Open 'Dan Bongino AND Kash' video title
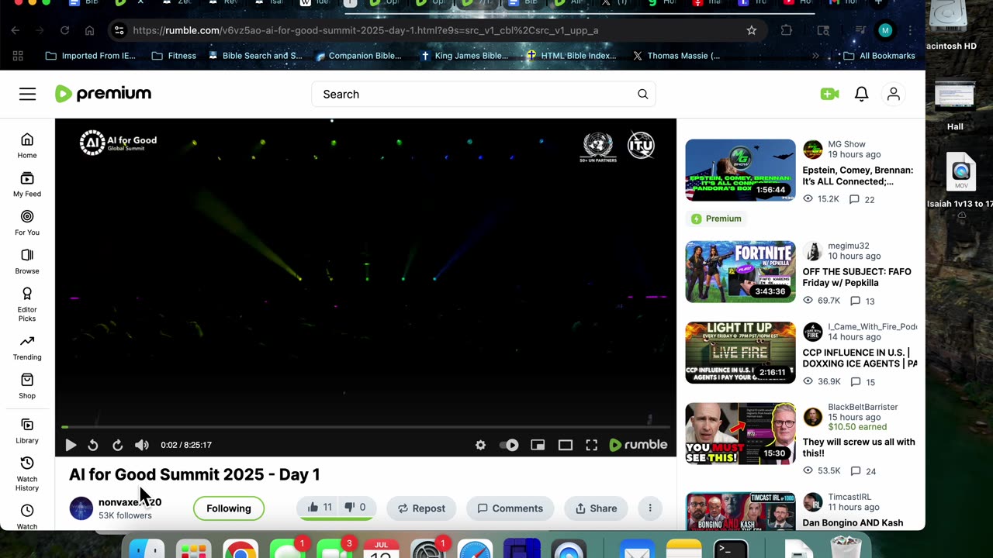The height and width of the screenshot is (558, 993). coord(853,522)
